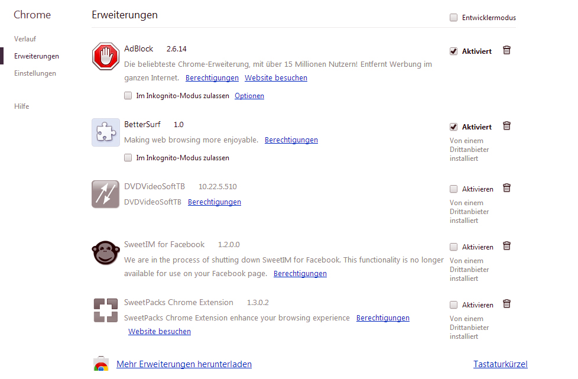Click the SweetPacks Chrome Extension icon
This screenshot has width=578, height=379.
pyautogui.click(x=105, y=310)
